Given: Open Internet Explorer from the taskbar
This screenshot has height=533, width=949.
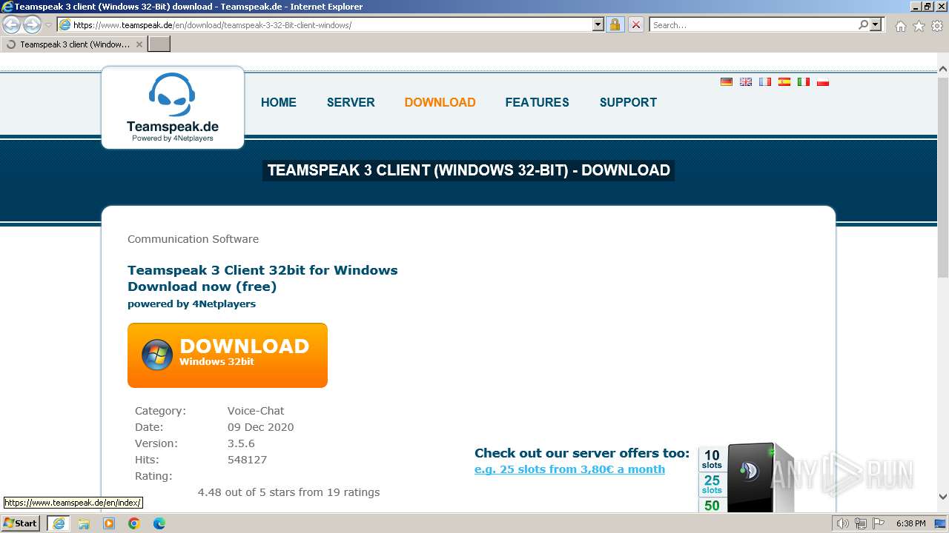Looking at the screenshot, I should [x=58, y=523].
